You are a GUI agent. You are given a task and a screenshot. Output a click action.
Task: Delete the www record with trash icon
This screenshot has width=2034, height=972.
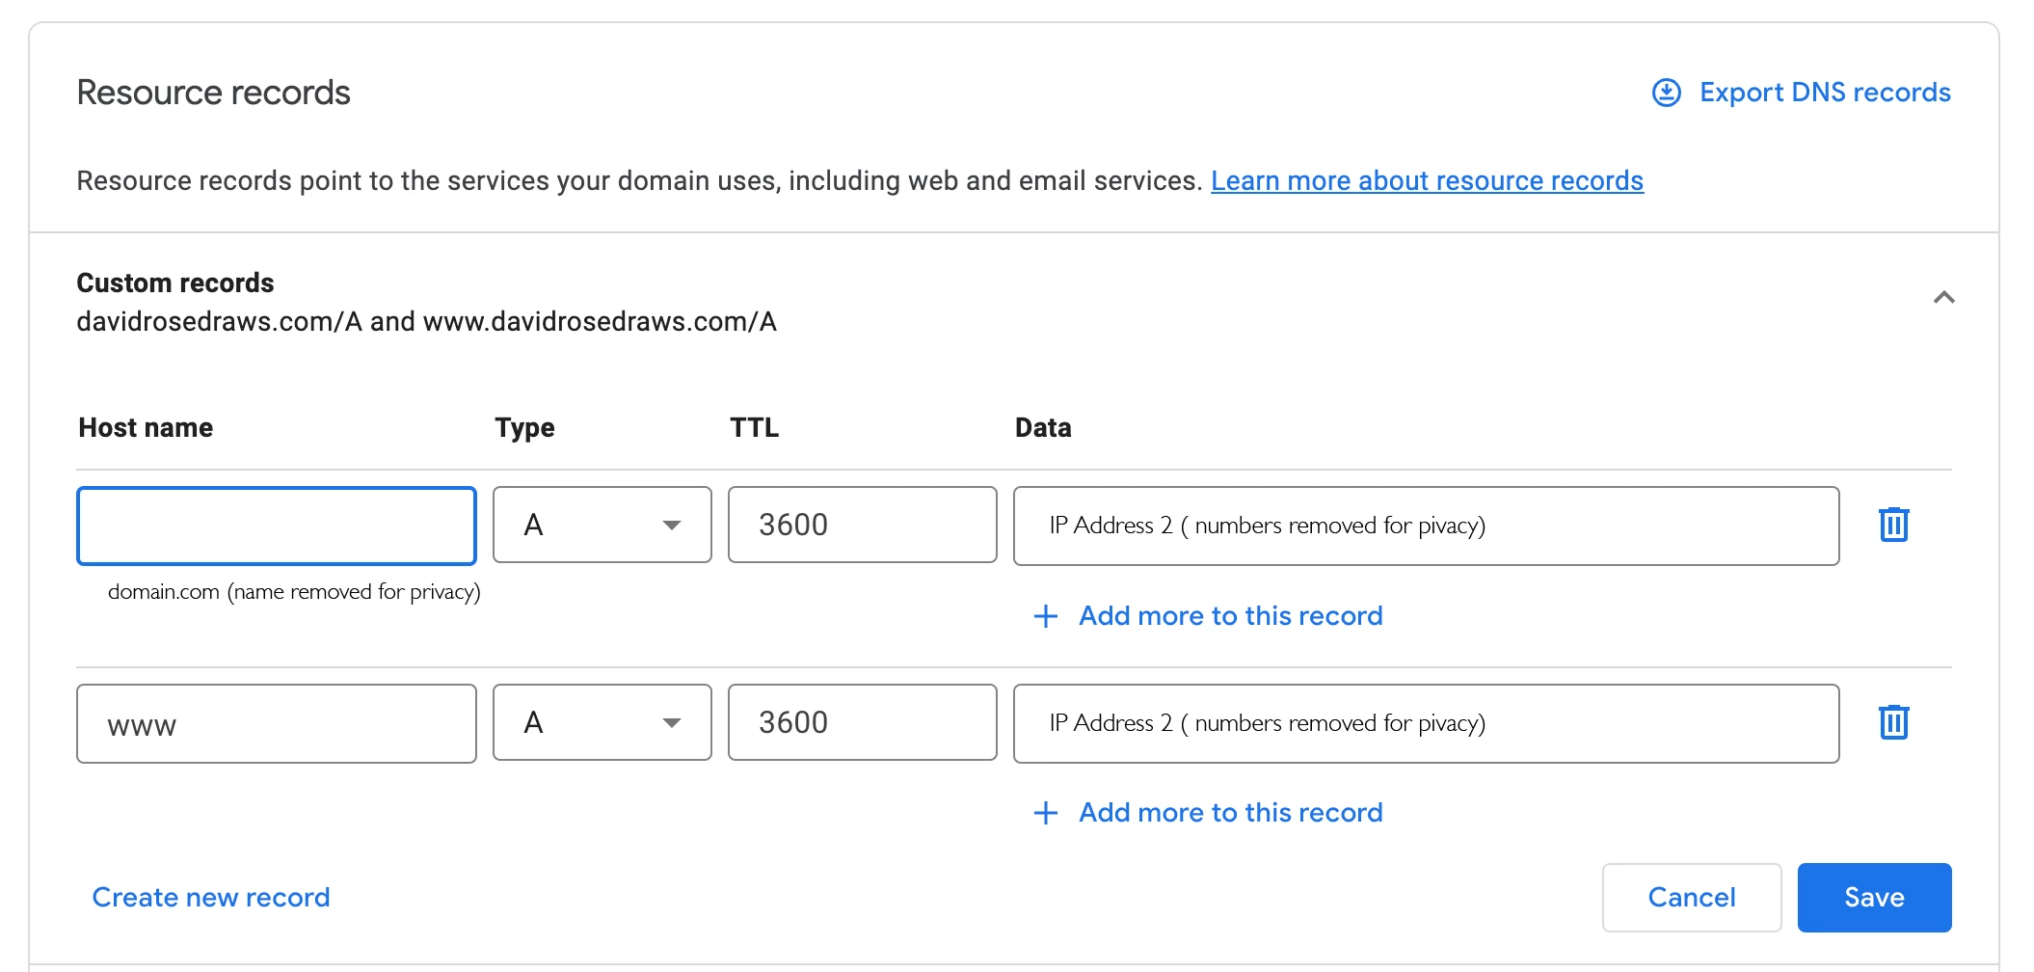1893,722
